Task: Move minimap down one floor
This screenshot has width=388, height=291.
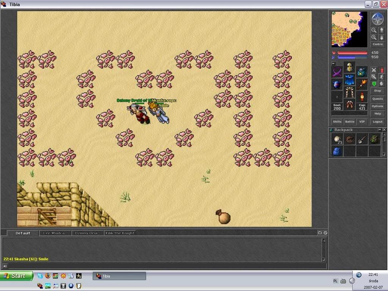Action: click(x=381, y=38)
